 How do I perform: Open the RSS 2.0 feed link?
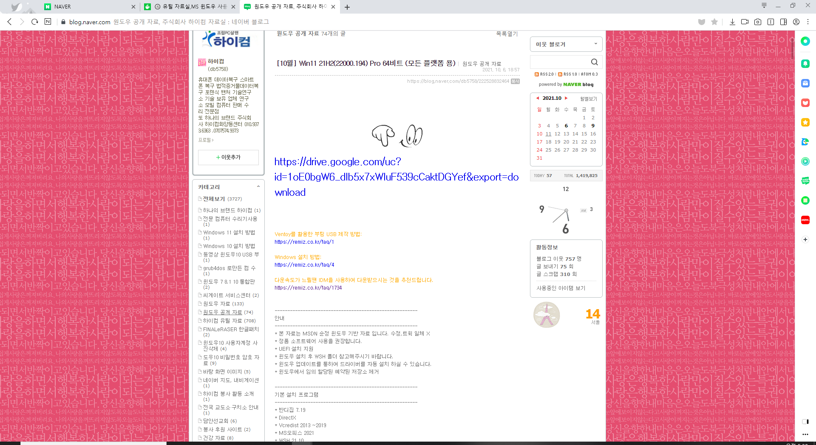544,74
